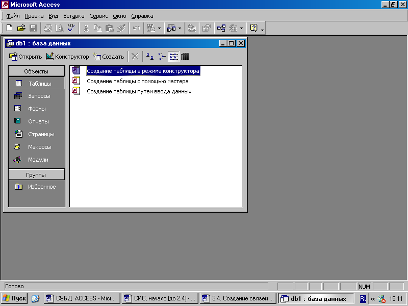
Task: Switch to Large Icons view
Action: (150, 57)
